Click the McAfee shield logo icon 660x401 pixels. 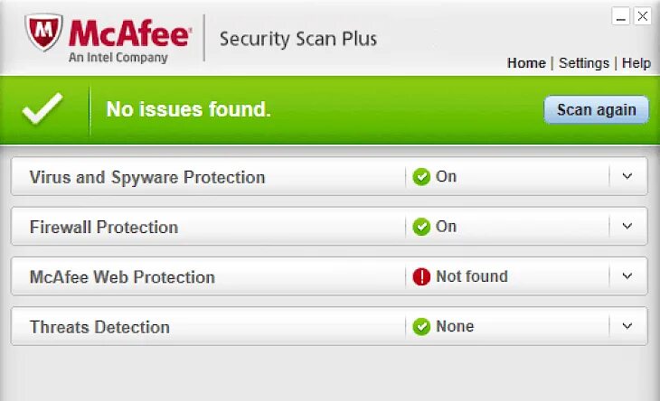pyautogui.click(x=43, y=33)
